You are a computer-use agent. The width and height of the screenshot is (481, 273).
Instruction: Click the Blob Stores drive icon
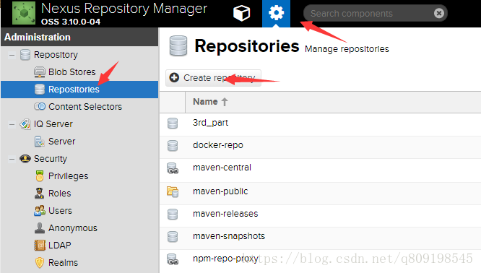[x=40, y=72]
